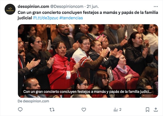Click the @Desopinioncom handle
Screen dimensions: 163x116
(67, 7)
